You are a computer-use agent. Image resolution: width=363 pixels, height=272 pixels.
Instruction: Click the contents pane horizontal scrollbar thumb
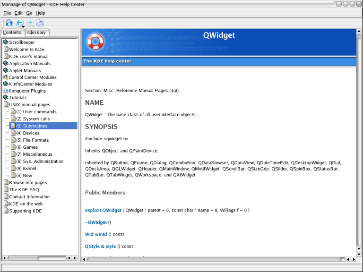(x=23, y=258)
